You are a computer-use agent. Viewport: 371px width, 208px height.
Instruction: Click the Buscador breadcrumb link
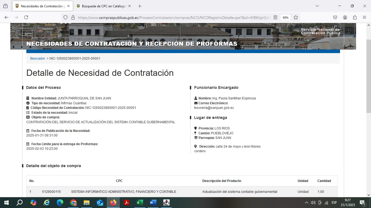pyautogui.click(x=37, y=58)
